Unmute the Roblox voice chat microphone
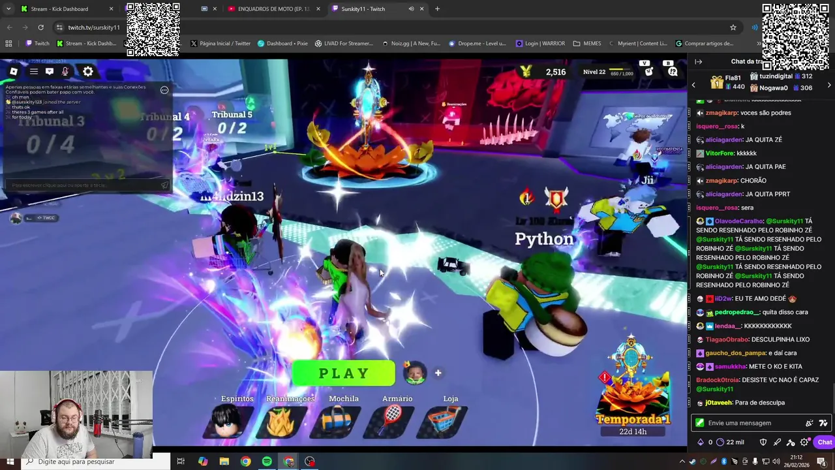The width and height of the screenshot is (835, 470). 65,72
